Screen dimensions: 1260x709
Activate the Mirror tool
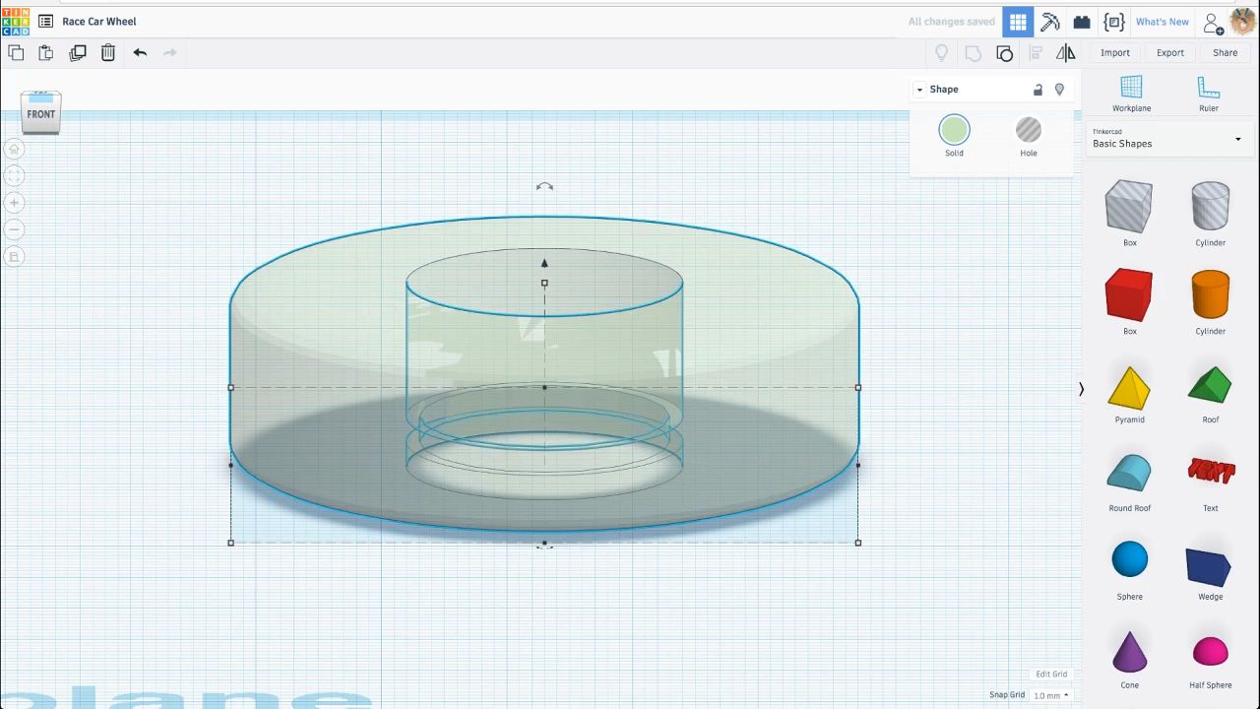pyautogui.click(x=1066, y=53)
